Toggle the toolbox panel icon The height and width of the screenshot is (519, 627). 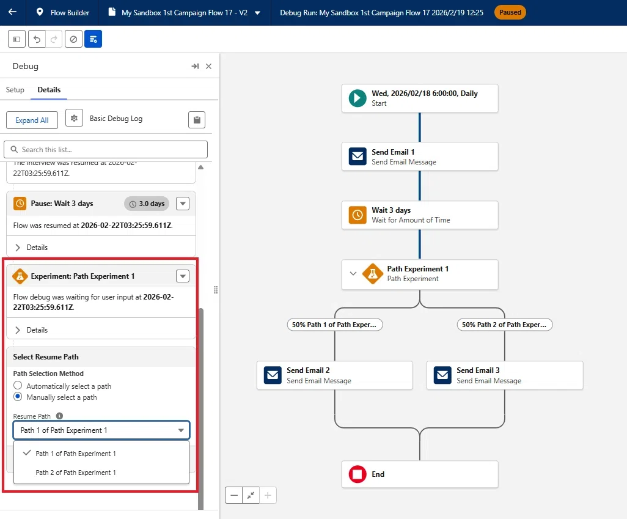(x=16, y=39)
